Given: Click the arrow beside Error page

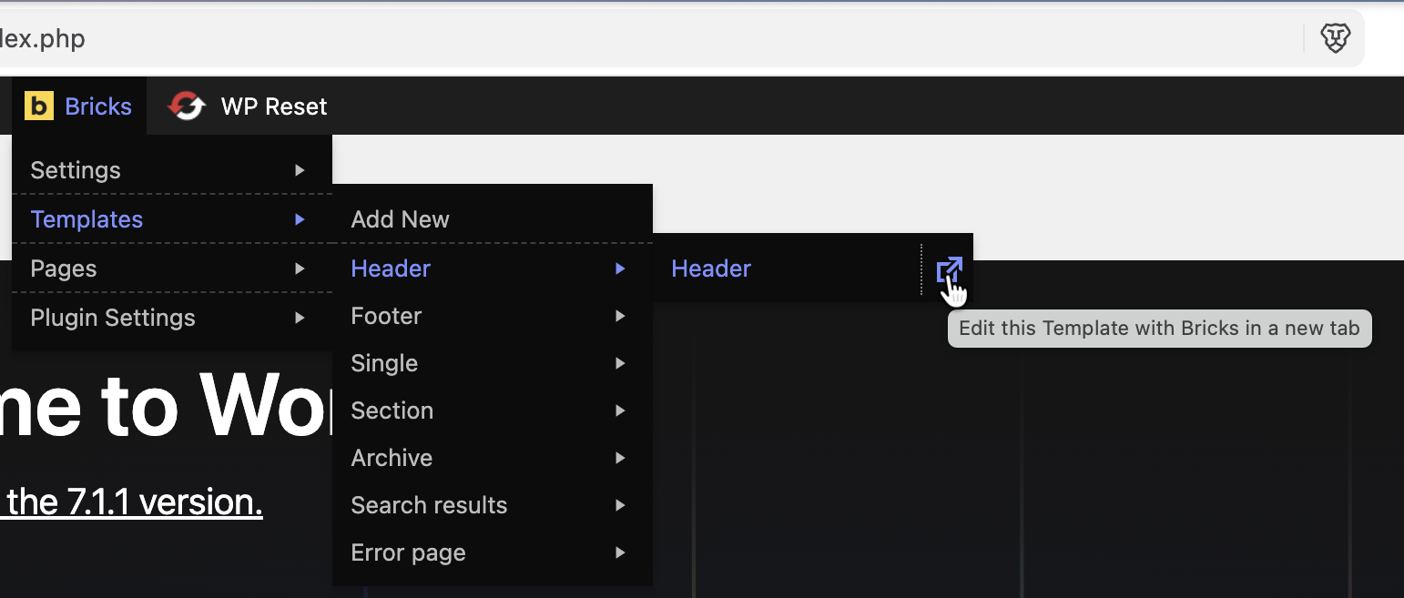Looking at the screenshot, I should pos(620,552).
